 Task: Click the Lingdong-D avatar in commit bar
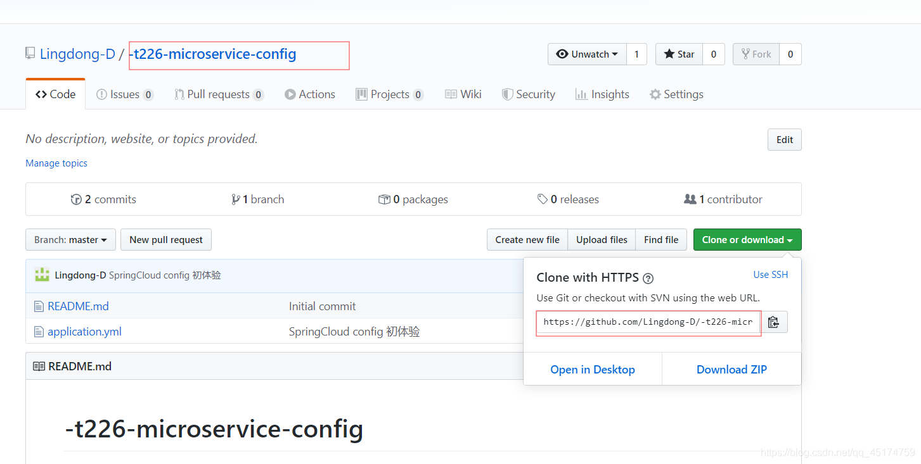(x=42, y=275)
